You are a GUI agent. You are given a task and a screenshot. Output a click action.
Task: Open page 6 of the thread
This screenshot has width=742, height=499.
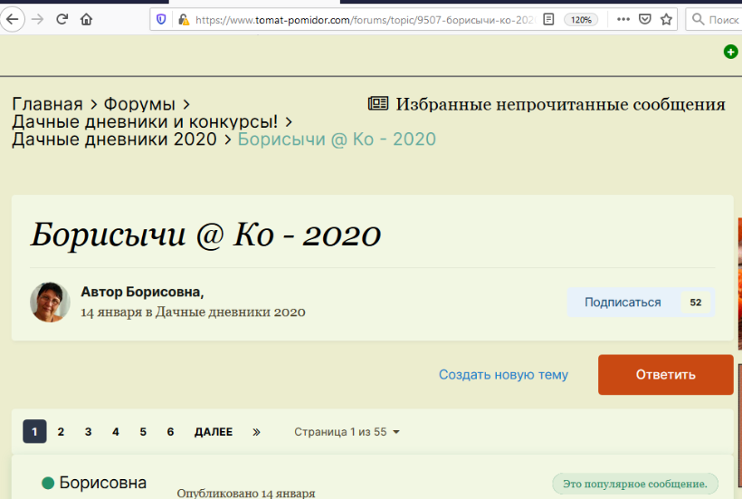[170, 432]
